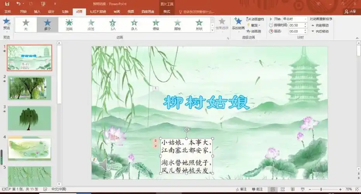Select the Multiple (多个) animation effect

[x=47, y=25]
